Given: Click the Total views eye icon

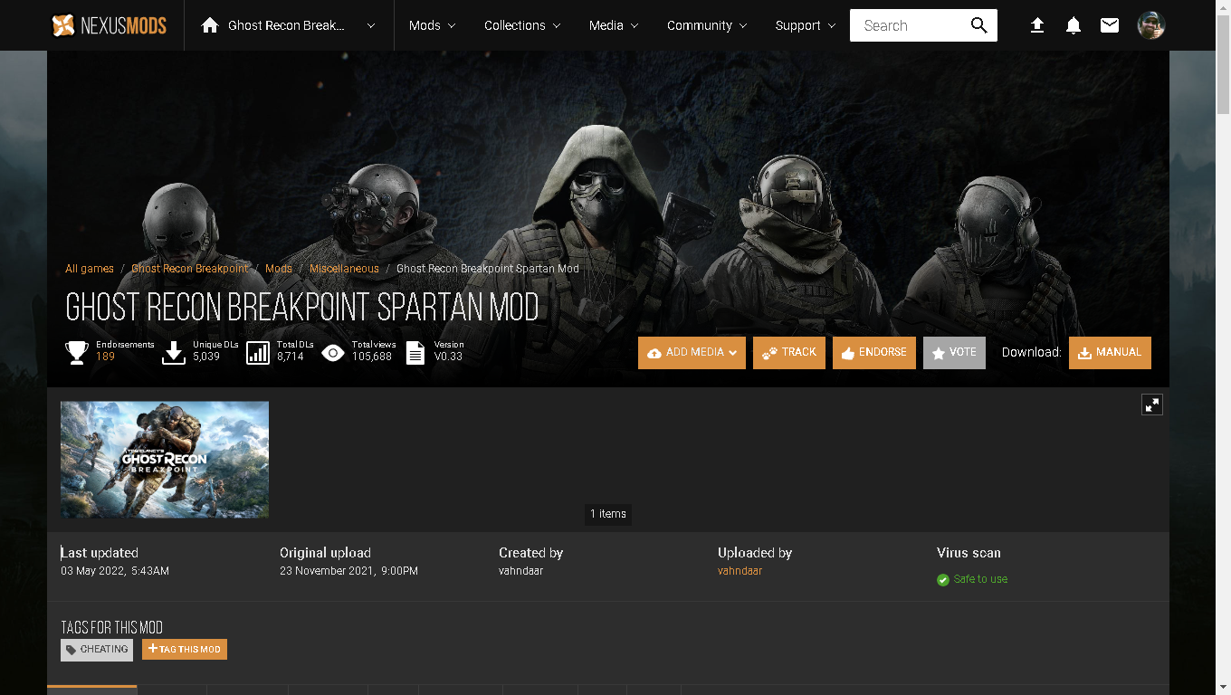Looking at the screenshot, I should click(333, 352).
